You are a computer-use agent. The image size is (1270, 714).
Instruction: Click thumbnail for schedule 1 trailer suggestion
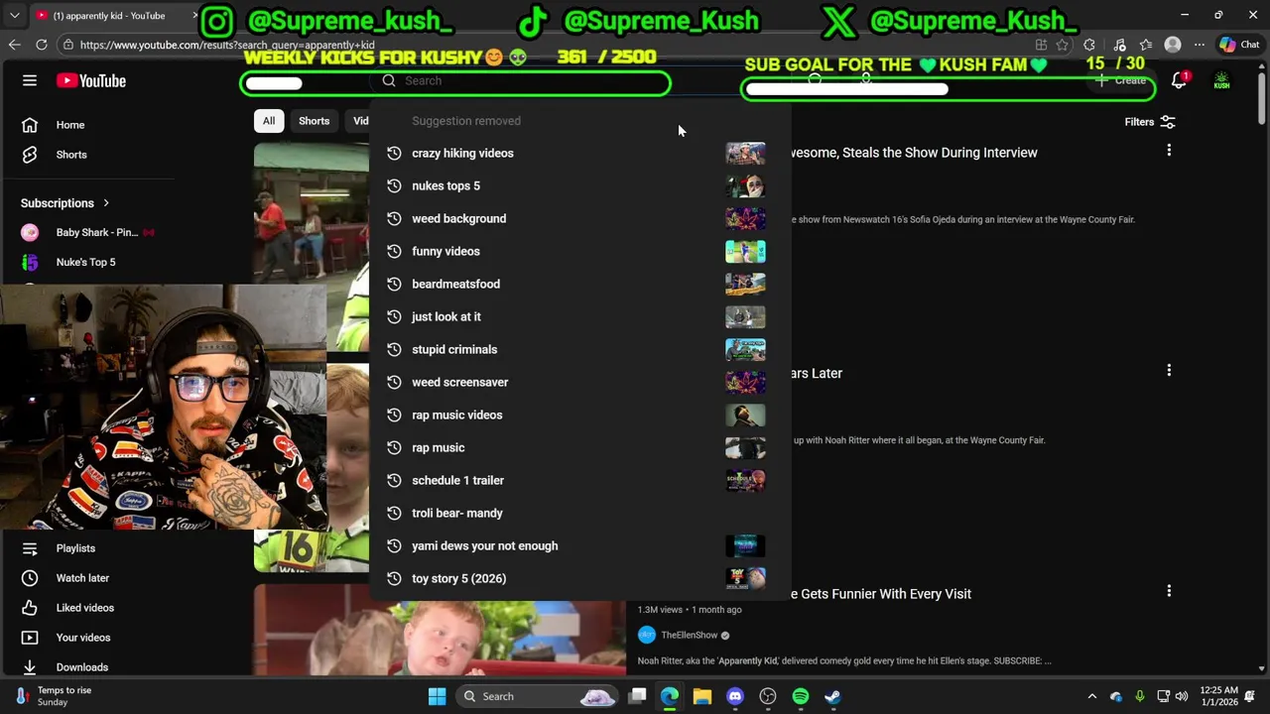click(x=745, y=480)
